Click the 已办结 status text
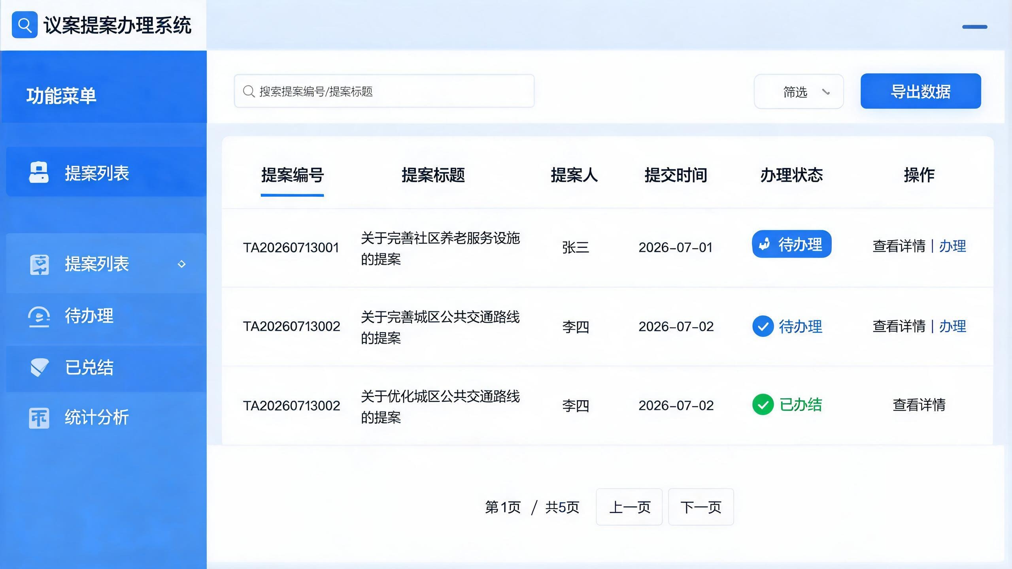The image size is (1012, 569). pyautogui.click(x=801, y=405)
